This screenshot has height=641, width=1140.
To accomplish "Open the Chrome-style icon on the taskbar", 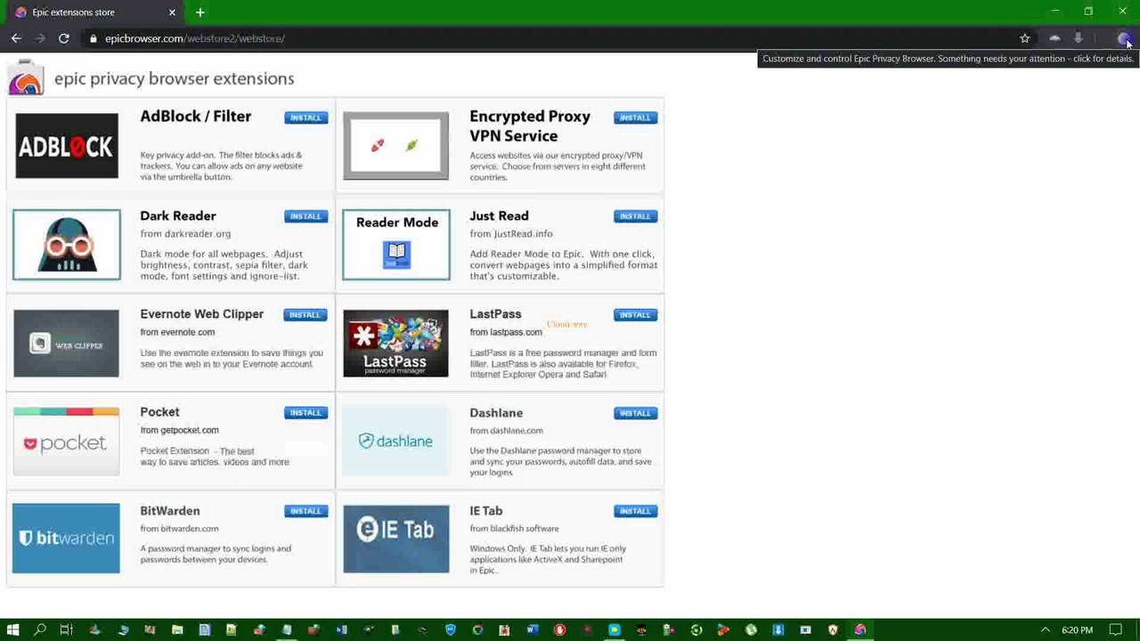I will (x=478, y=629).
